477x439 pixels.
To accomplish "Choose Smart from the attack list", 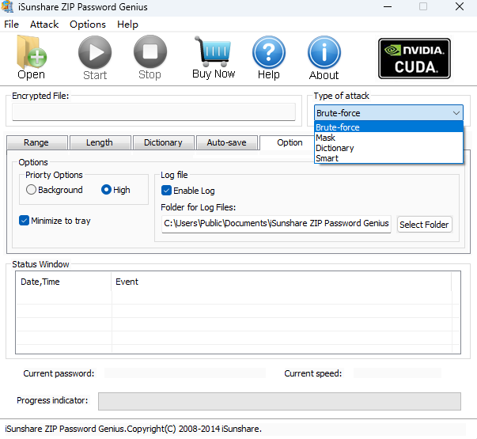I will point(388,158).
